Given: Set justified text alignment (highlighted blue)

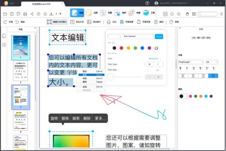Looking at the screenshot, I should (213, 76).
